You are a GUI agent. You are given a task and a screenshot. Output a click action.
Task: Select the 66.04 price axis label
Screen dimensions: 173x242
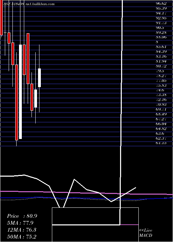[161, 124]
